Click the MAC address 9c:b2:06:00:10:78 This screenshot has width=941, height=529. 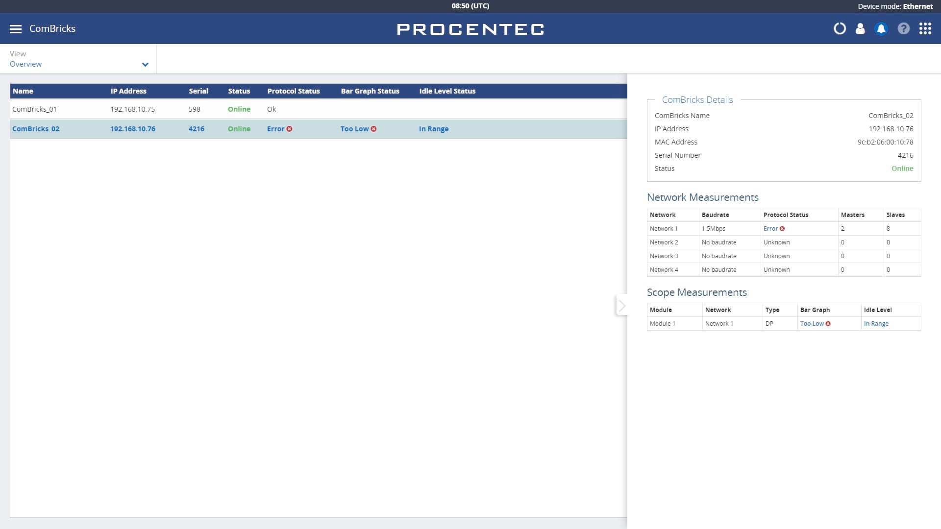[x=885, y=142]
